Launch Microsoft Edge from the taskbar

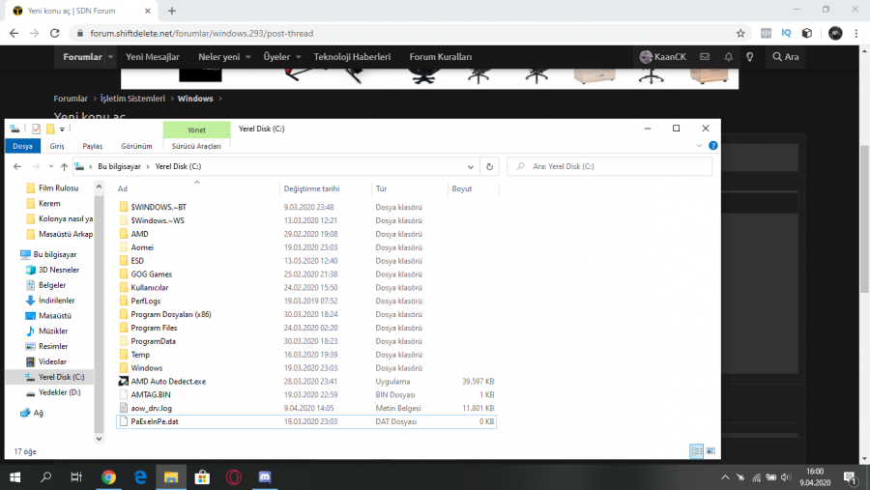[140, 477]
